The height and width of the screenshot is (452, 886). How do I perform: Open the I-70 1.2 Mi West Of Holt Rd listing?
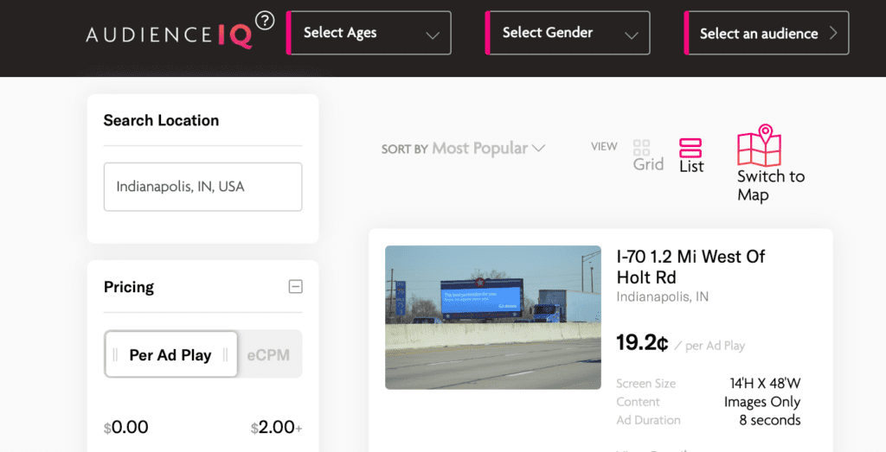coord(690,266)
